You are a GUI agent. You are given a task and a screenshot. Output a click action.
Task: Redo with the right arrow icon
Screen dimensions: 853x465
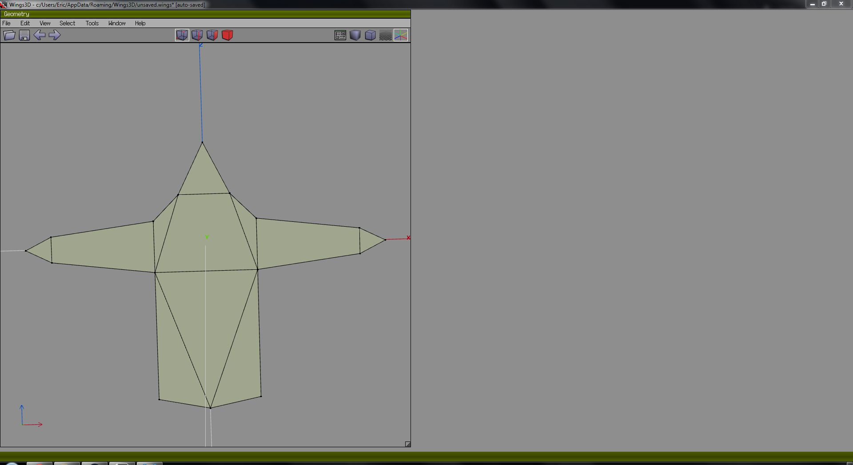55,35
